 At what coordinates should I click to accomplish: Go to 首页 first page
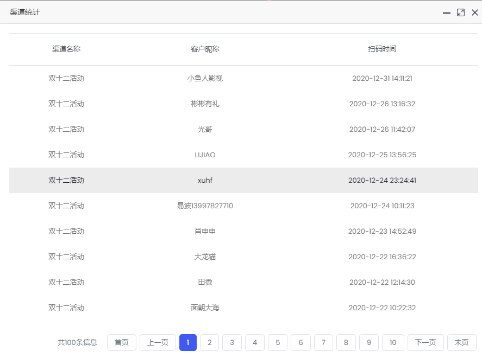[122, 342]
